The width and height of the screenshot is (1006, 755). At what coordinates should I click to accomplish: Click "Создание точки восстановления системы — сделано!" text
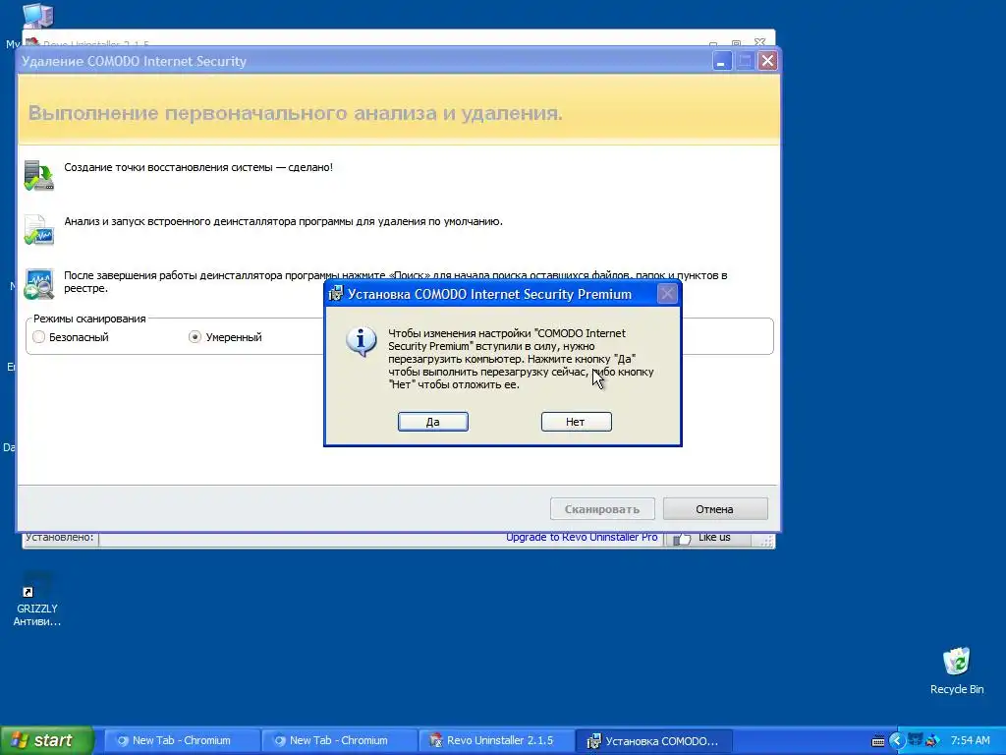tap(198, 167)
